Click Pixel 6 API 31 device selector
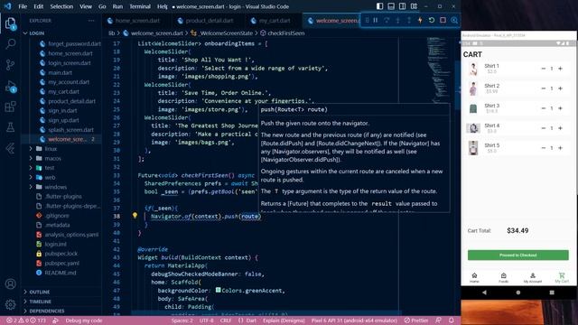Image resolution: width=578 pixels, height=325 pixels. [x=354, y=320]
